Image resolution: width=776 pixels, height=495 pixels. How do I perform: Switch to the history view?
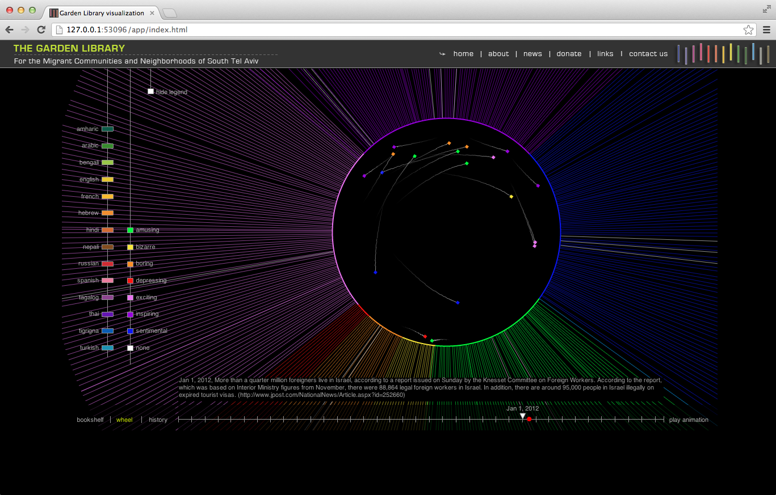click(x=158, y=420)
